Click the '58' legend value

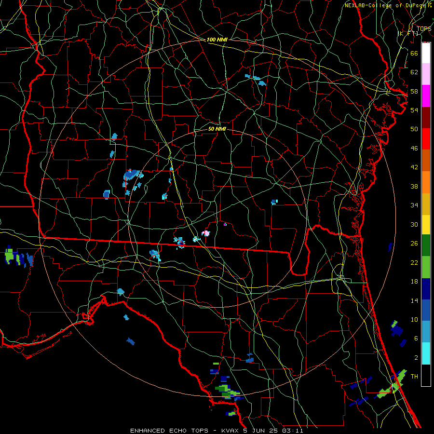point(414,91)
